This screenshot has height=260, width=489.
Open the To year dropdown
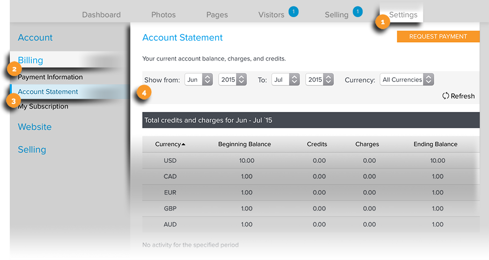click(320, 80)
